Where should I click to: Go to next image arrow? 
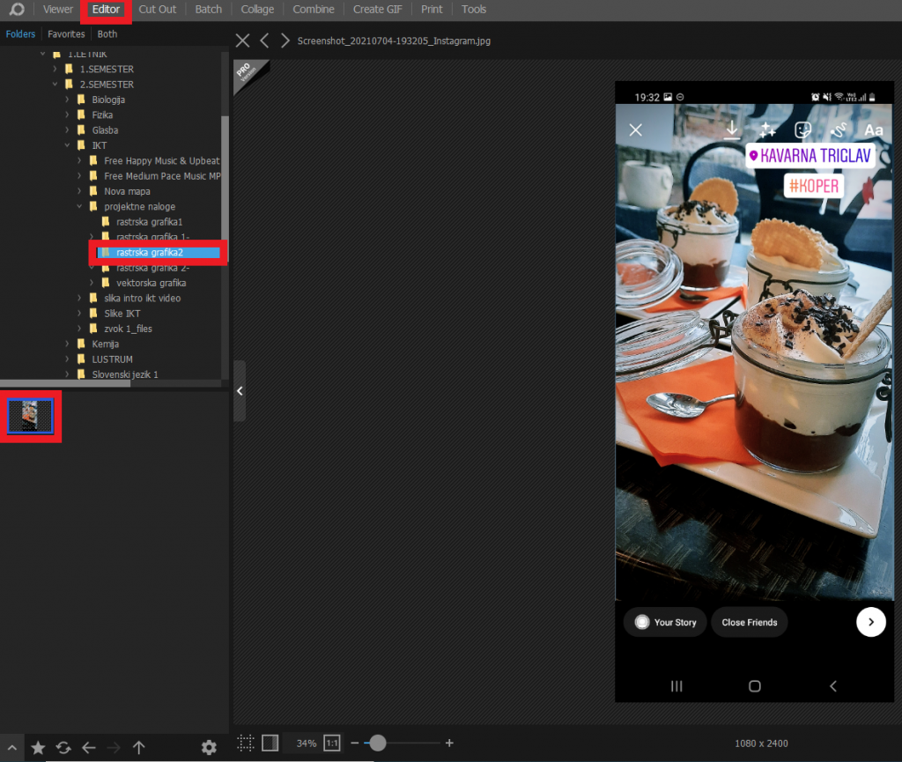click(x=285, y=41)
